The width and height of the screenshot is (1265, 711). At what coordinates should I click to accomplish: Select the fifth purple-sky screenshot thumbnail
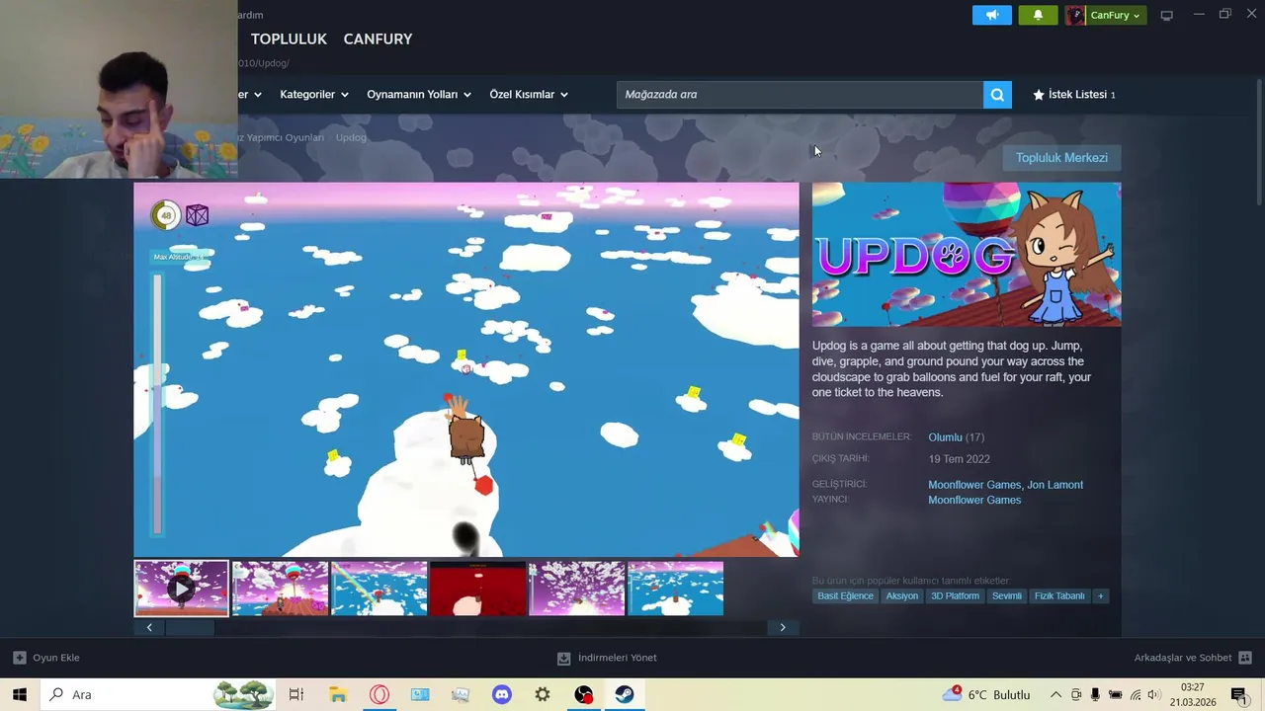click(x=576, y=589)
